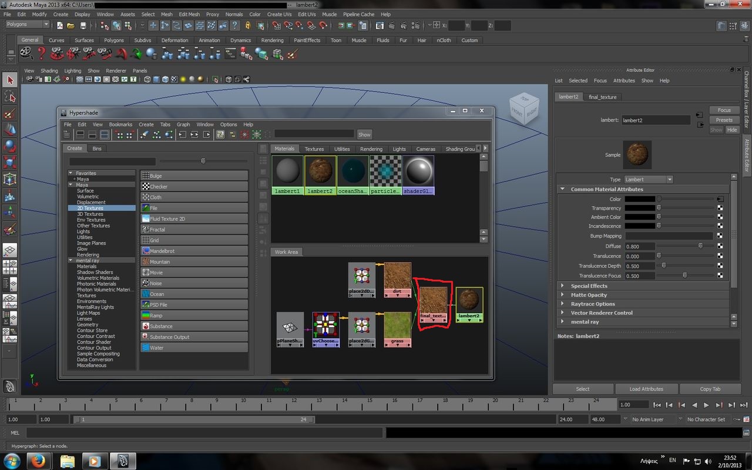Open the Bins tab in Hypershade
The height and width of the screenshot is (470, 752).
click(x=97, y=149)
